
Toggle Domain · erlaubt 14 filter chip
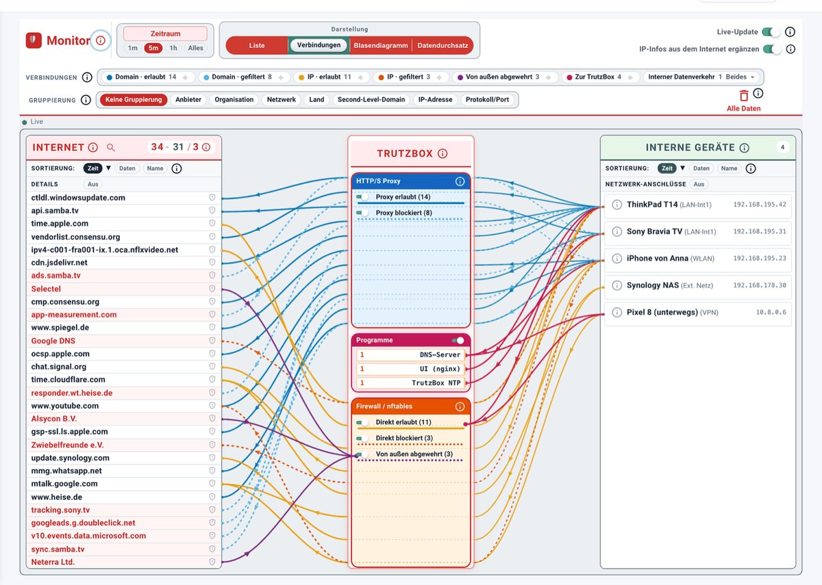point(147,77)
